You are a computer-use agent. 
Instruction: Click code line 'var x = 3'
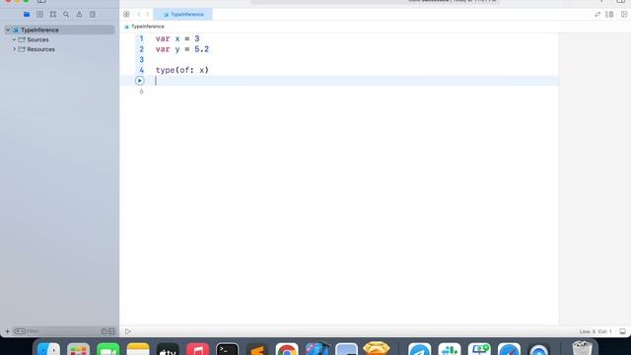tap(177, 38)
